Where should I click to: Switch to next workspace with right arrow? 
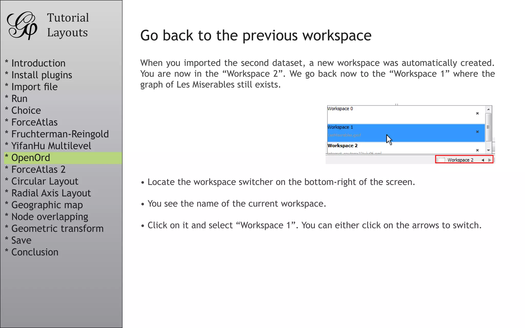(490, 160)
